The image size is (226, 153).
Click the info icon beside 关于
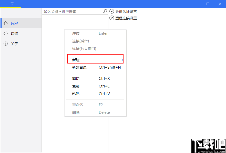click(x=5, y=44)
